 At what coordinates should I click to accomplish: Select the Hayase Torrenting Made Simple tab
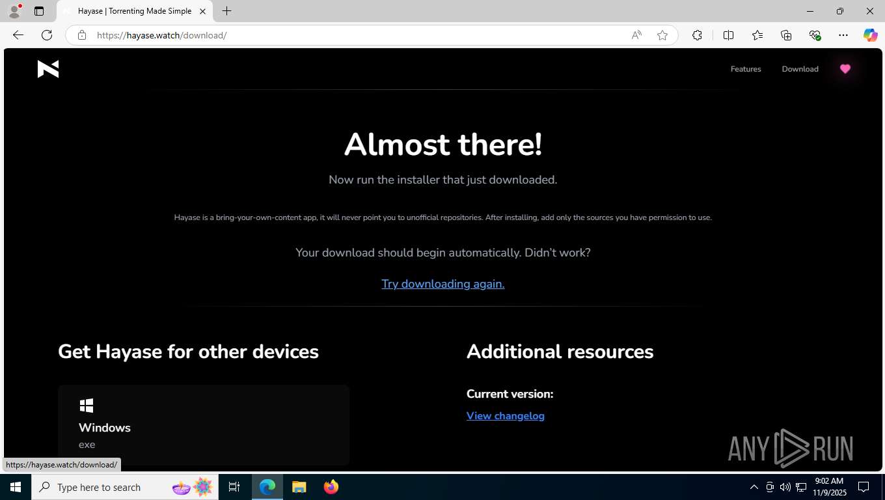point(135,11)
